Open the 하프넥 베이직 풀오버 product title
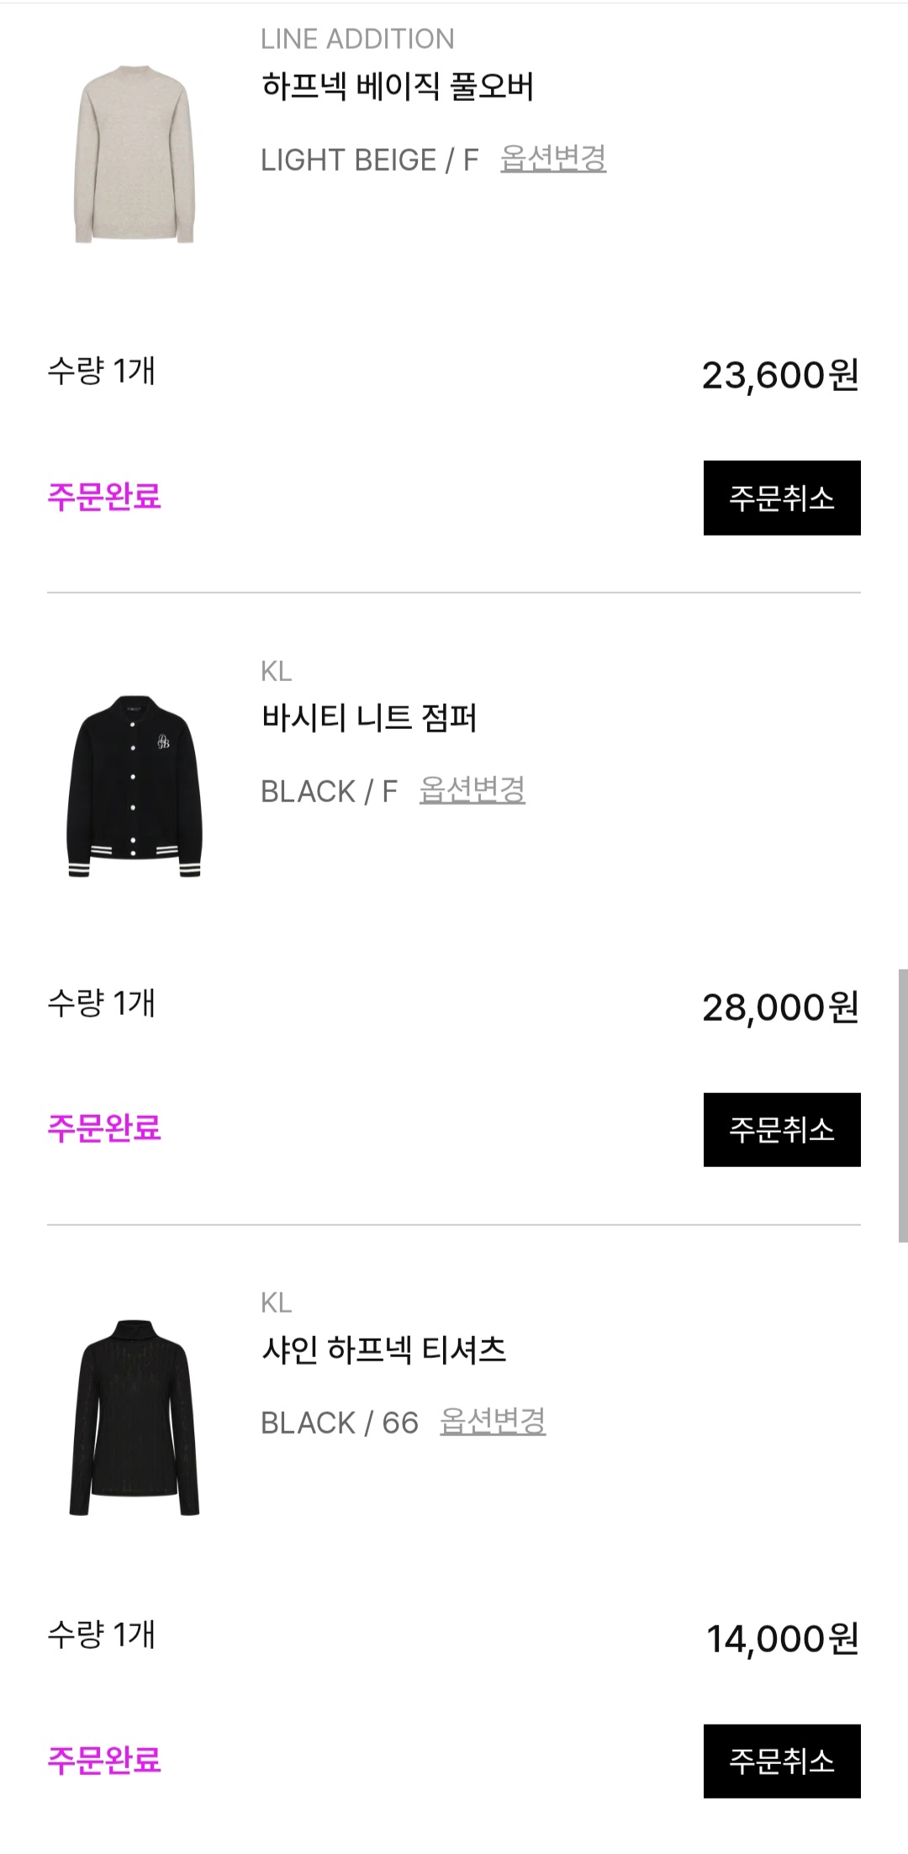 398,86
